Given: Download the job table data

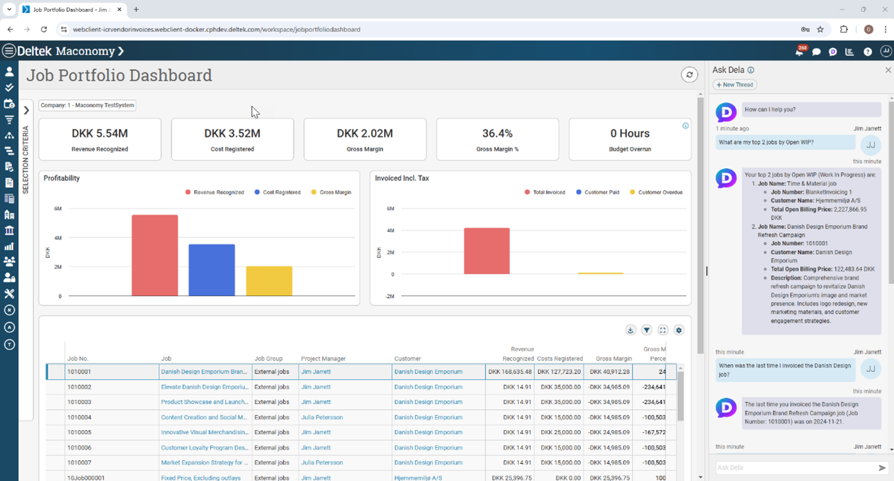Looking at the screenshot, I should point(630,330).
